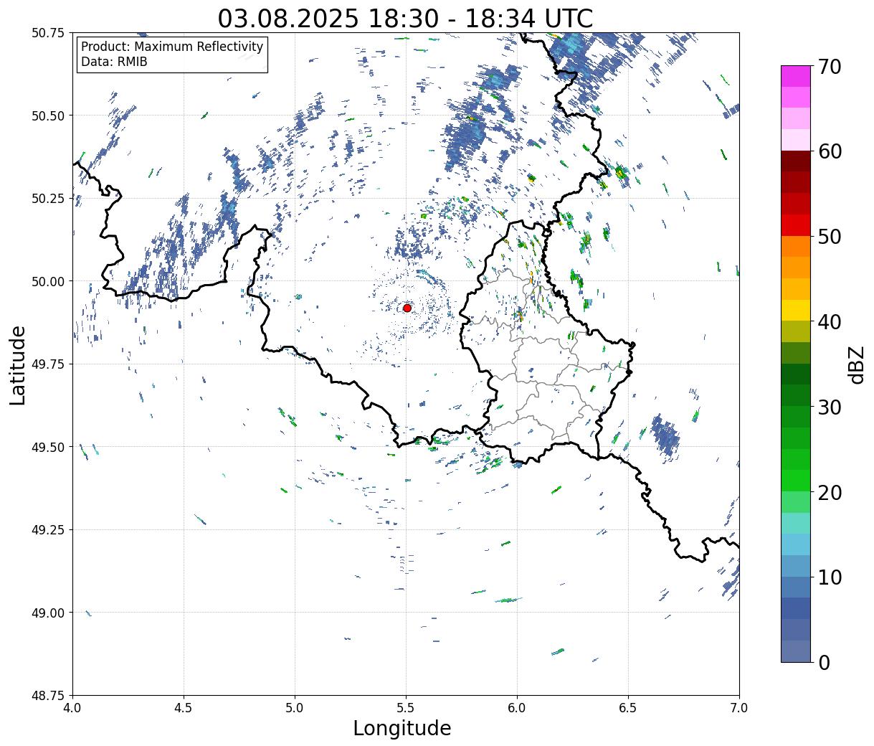Pick the bottom slate-blue colorbar segment at 0
The height and width of the screenshot is (746, 874).
click(796, 651)
